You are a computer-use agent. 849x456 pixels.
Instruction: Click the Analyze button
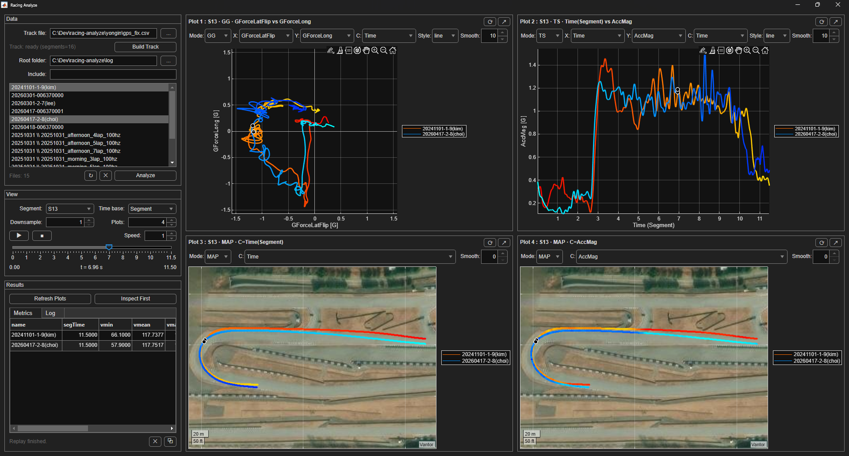[145, 175]
